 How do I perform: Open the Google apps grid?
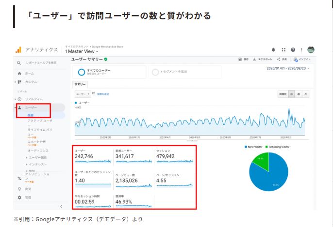tap(283, 49)
